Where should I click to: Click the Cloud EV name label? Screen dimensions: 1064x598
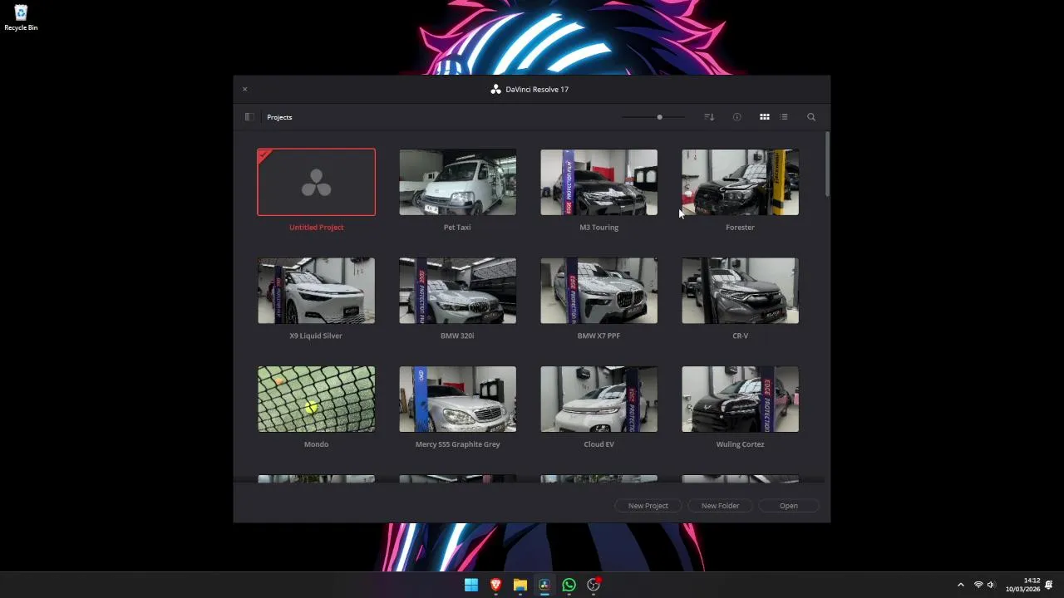click(x=598, y=444)
